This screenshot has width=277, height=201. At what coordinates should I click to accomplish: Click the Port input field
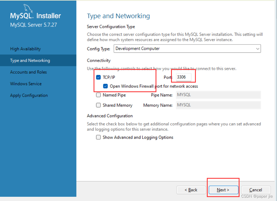[184, 77]
